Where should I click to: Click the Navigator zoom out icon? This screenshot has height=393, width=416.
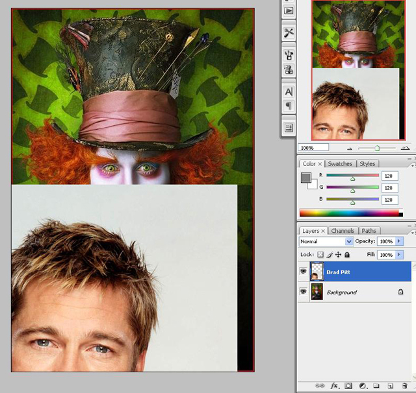point(350,149)
